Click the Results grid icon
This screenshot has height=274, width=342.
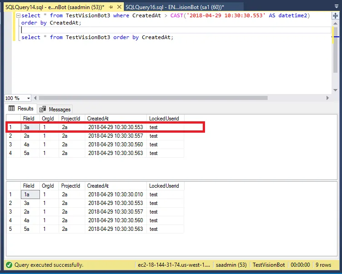point(11,109)
